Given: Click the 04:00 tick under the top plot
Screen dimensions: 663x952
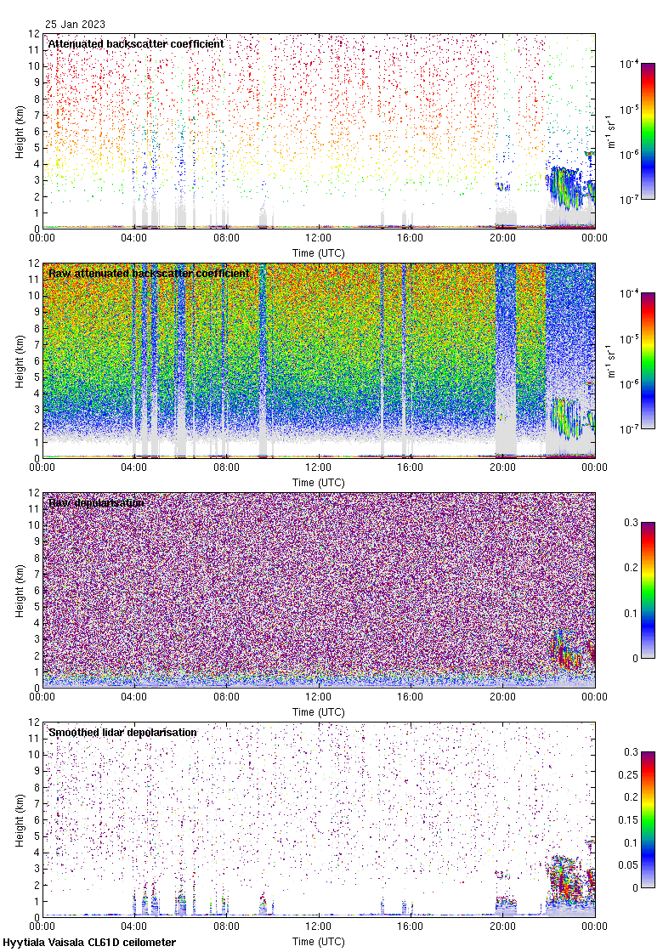Looking at the screenshot, I should pos(133,238).
